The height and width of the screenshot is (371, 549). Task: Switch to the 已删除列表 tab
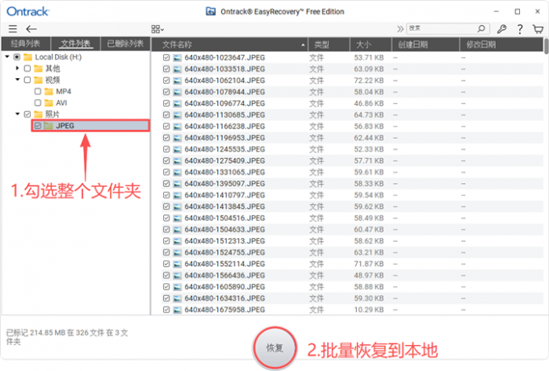coord(125,44)
